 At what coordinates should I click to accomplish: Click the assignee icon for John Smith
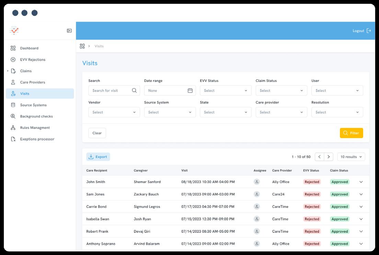click(x=257, y=182)
